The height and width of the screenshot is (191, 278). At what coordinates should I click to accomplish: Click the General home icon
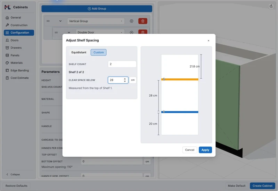(x=7, y=18)
